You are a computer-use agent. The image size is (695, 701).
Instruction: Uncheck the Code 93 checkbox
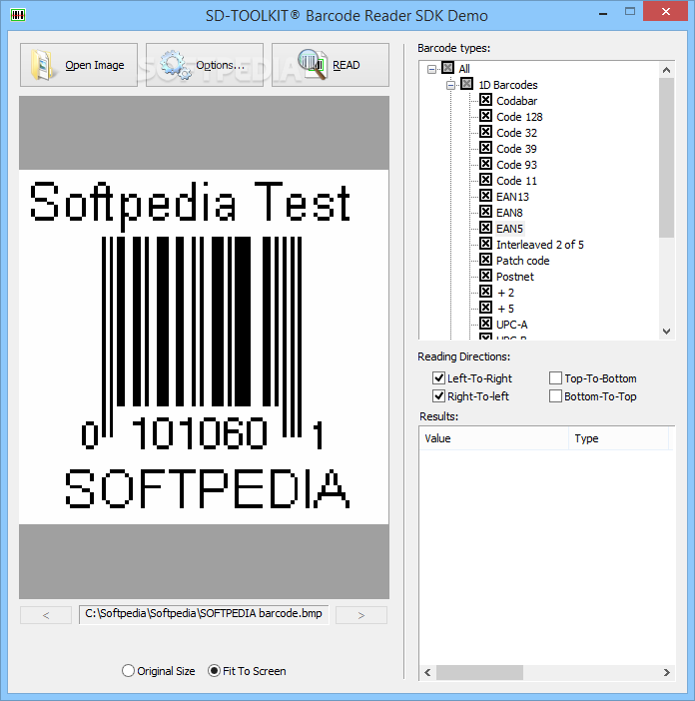(x=486, y=164)
